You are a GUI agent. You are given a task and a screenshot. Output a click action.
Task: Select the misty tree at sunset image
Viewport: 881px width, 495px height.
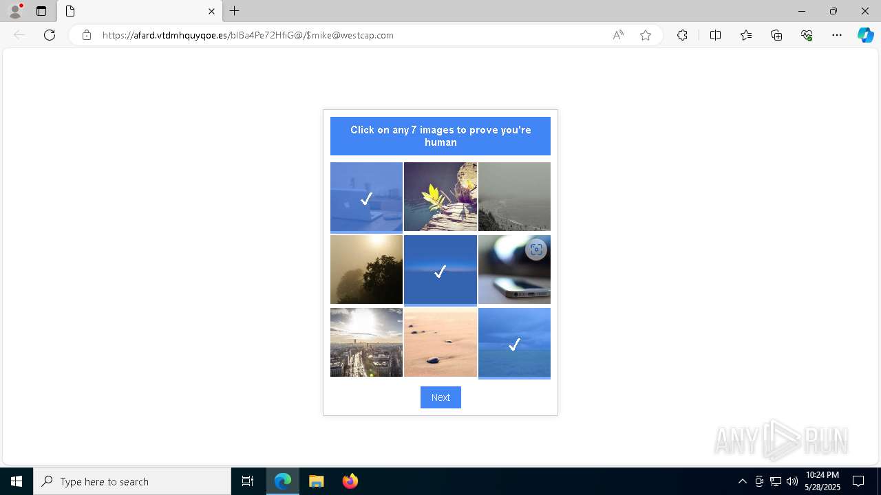click(366, 269)
